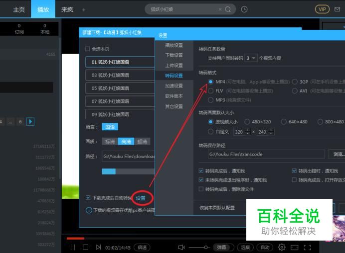The image size is (345, 253).
Task: Open 软件版本 in settings sidebar
Action: (x=174, y=96)
